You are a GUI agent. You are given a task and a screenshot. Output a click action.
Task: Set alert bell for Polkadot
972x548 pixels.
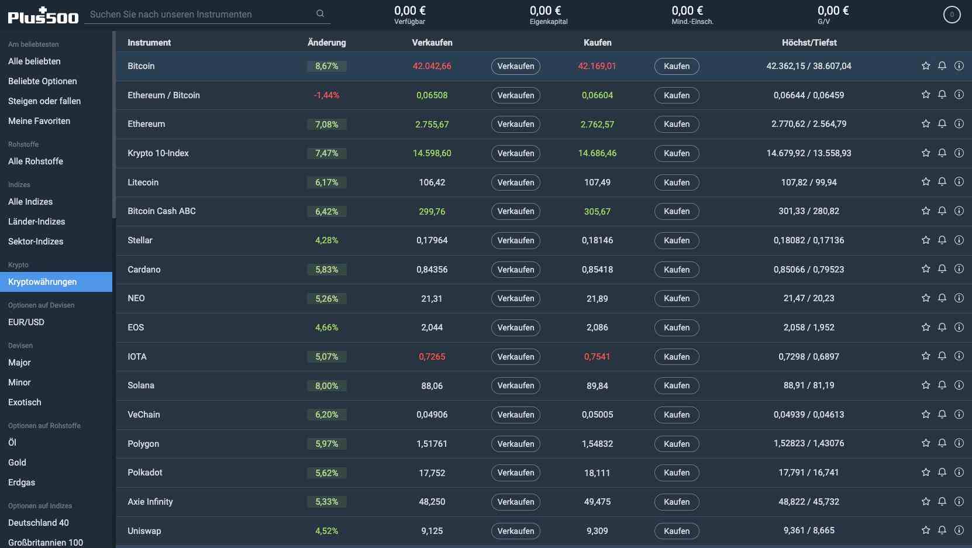[942, 473]
